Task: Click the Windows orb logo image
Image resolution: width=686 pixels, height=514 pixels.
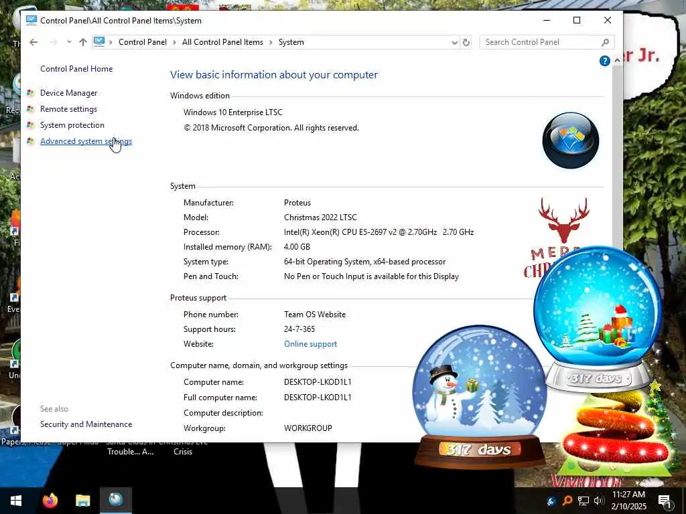Action: point(571,141)
